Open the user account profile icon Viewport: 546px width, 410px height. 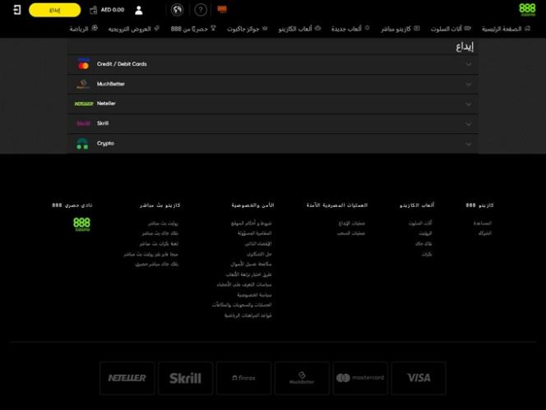[x=138, y=10]
